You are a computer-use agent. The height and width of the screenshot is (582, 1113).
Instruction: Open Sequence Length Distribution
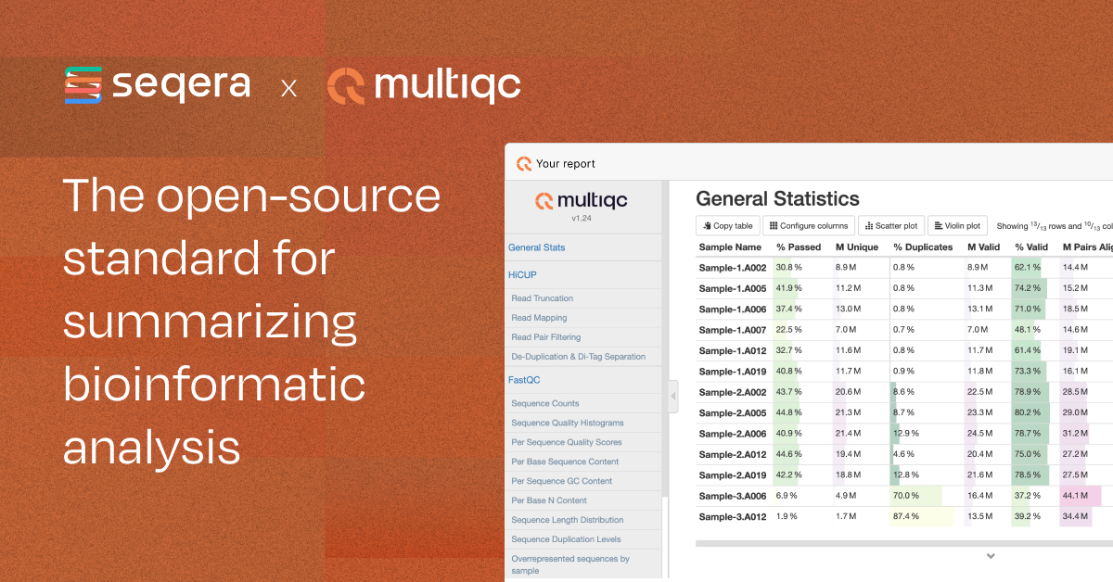coord(568,520)
